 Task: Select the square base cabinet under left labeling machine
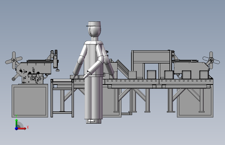pyautogui.click(x=30, y=101)
